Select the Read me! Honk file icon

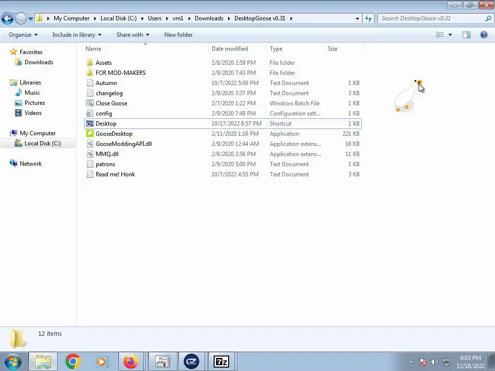click(x=89, y=174)
